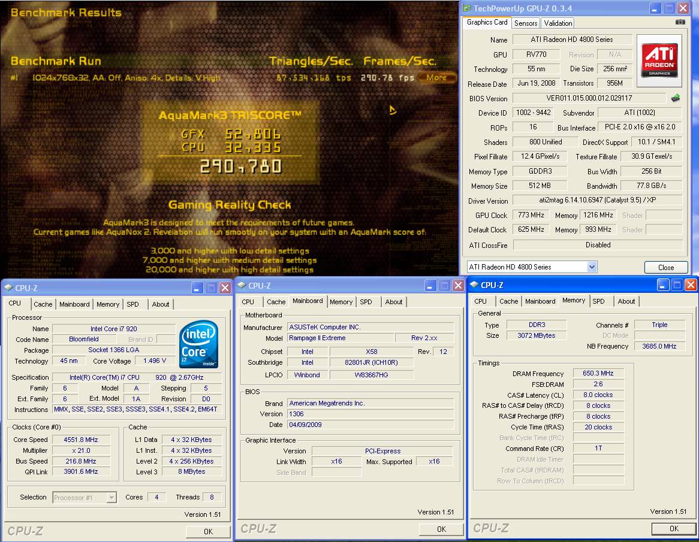Open the About tab in middle CPU-Z window
The image size is (699, 542).
click(x=394, y=302)
